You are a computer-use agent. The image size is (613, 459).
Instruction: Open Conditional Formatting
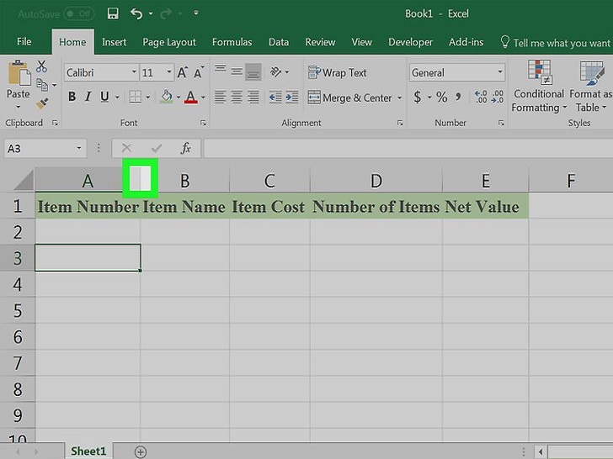pyautogui.click(x=539, y=87)
